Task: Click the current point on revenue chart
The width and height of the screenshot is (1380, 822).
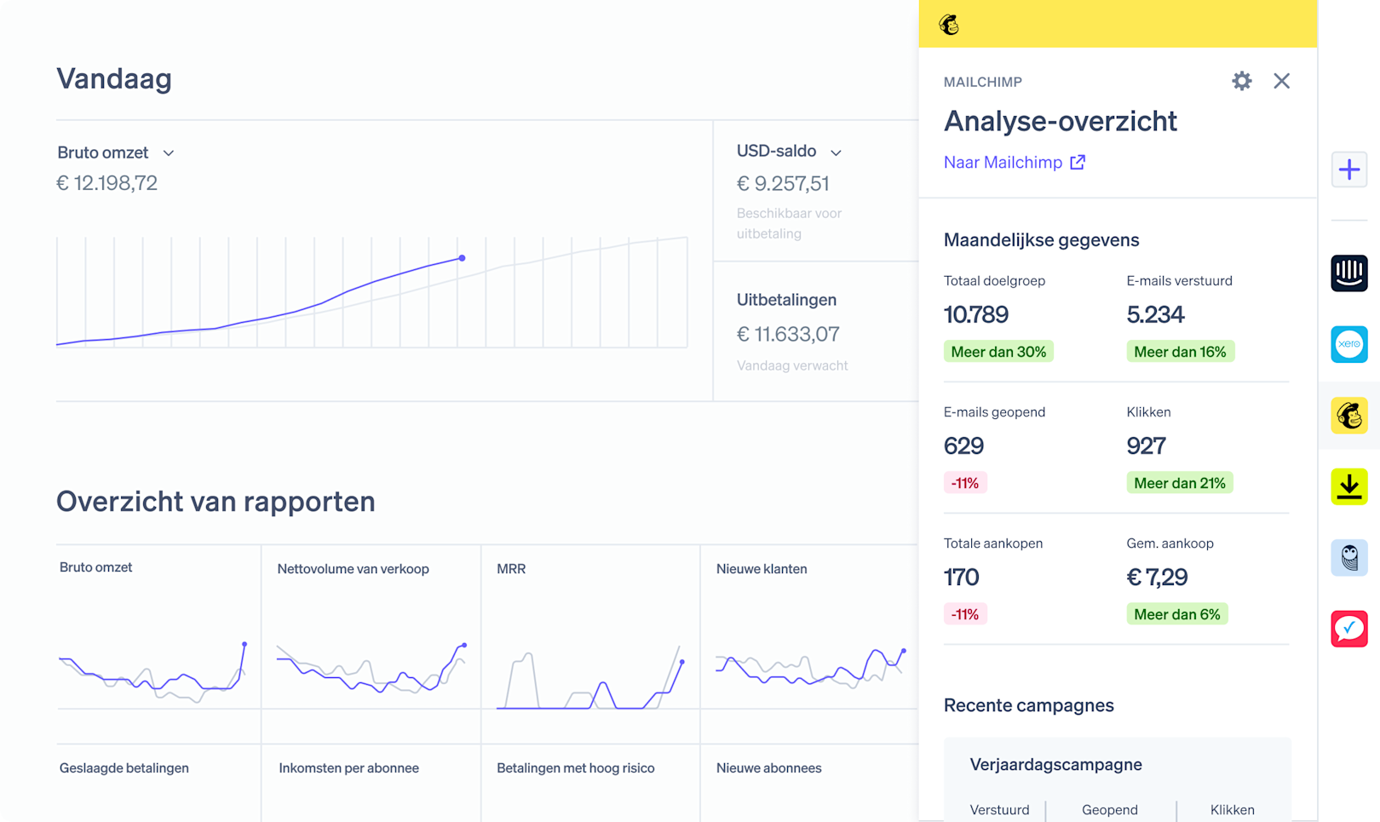Action: tap(462, 258)
